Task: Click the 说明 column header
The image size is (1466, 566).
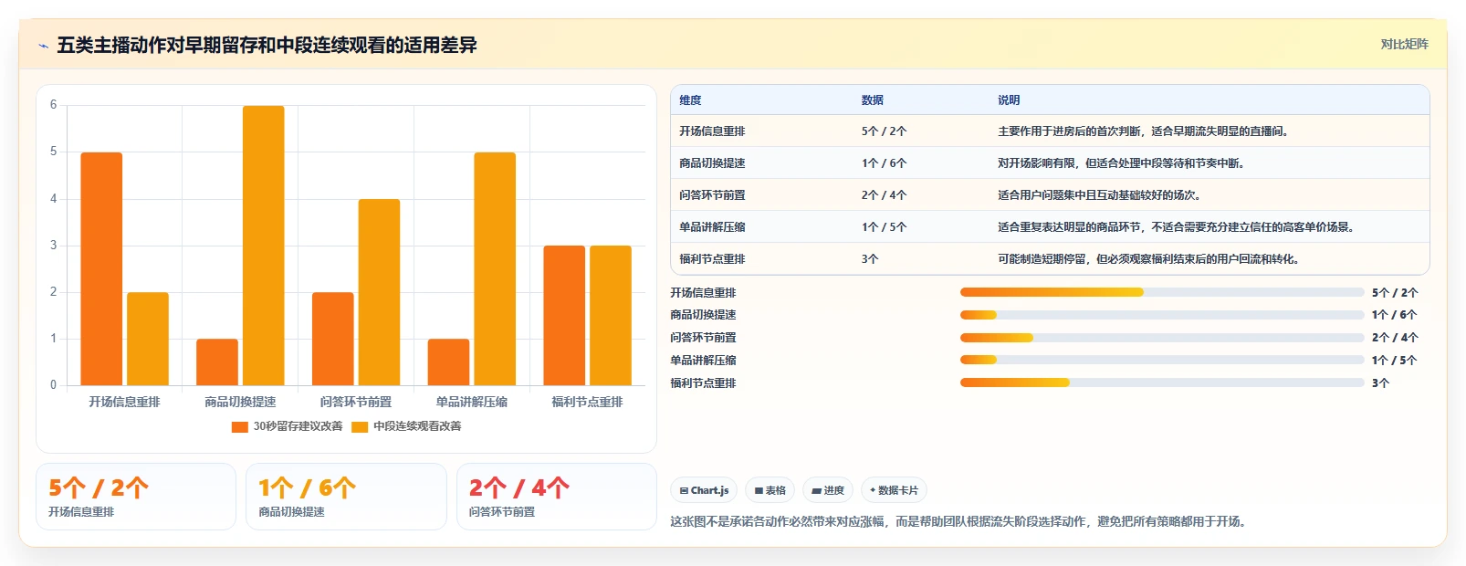Action: click(x=1009, y=100)
